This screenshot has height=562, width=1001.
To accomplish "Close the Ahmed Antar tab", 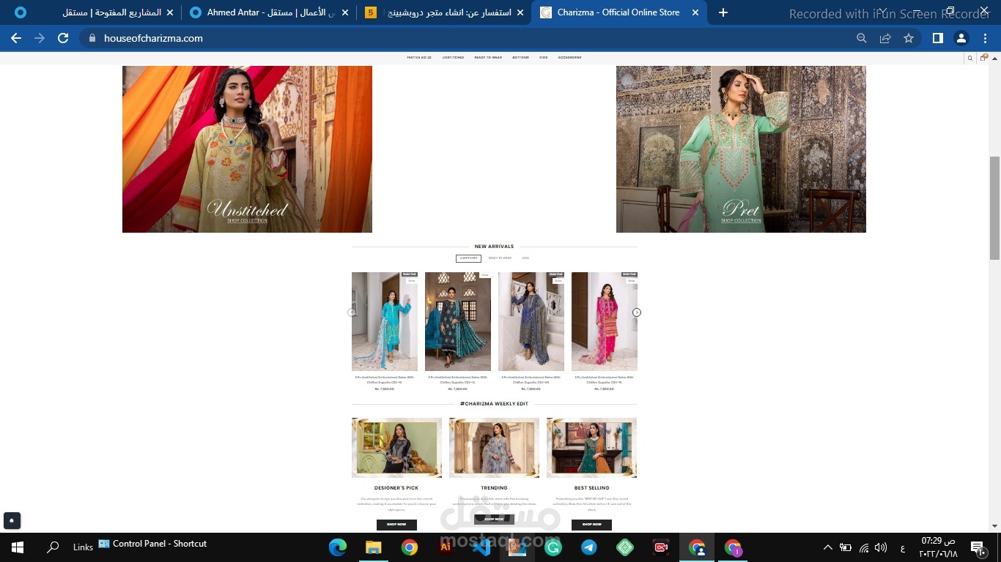I will pos(345,12).
